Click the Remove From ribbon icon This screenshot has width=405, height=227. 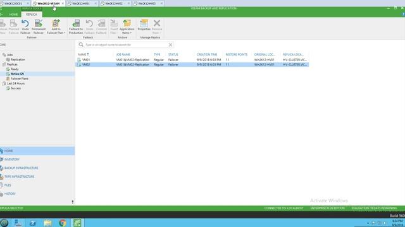(157, 26)
